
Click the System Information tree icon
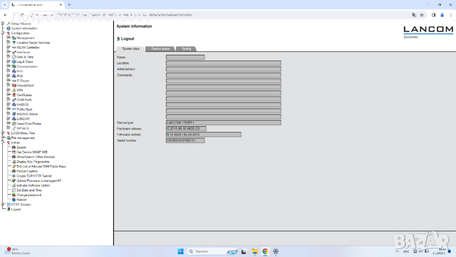pyautogui.click(x=9, y=28)
